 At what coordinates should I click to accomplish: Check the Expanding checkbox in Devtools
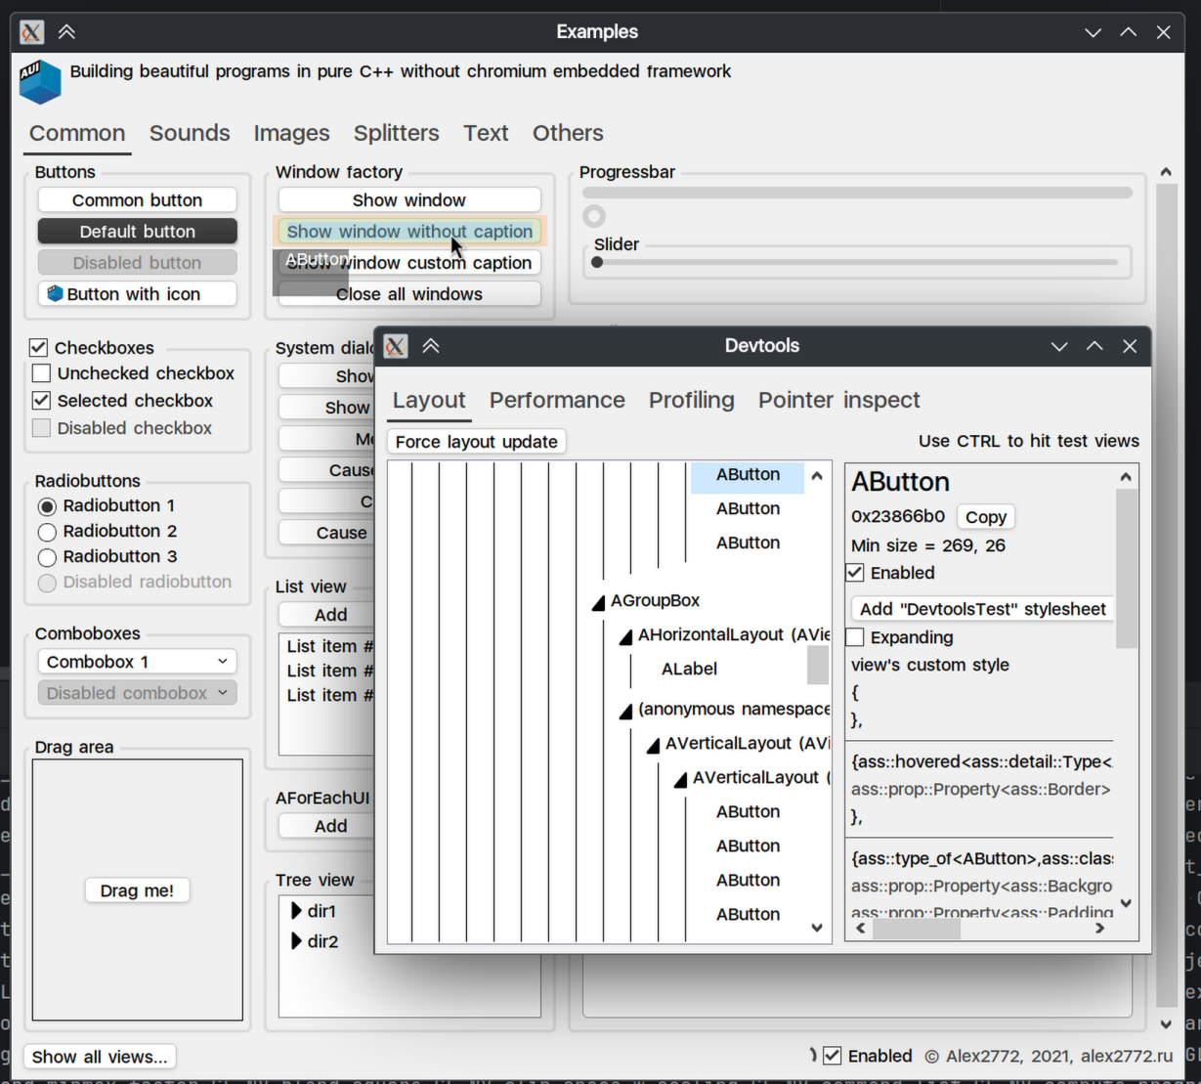pos(855,637)
